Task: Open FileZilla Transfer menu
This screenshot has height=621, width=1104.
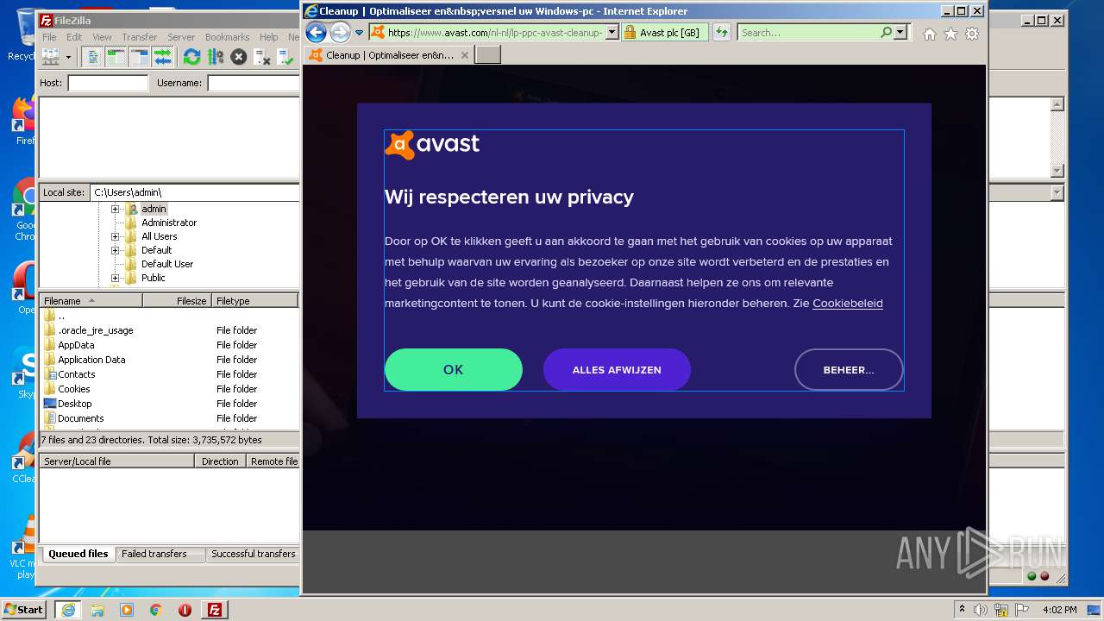Action: click(139, 37)
